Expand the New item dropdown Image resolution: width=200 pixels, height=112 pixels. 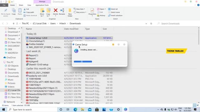[x=79, y=9]
